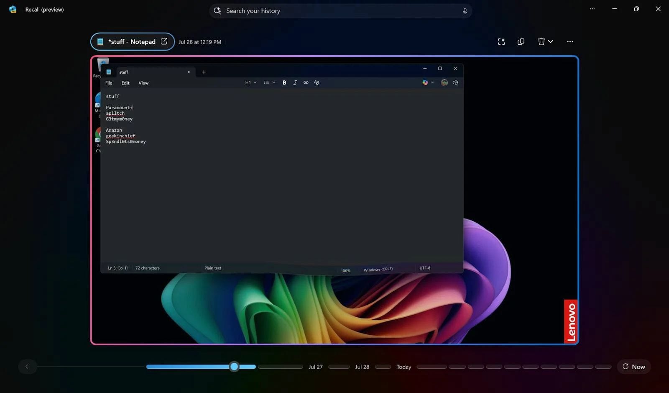The image size is (669, 393).
Task: Open the File menu in Notepad
Action: [109, 83]
